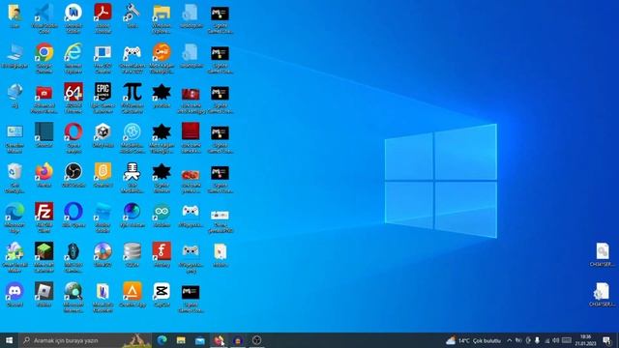
Task: Click the microphone icon in system tray
Action: pos(538,340)
